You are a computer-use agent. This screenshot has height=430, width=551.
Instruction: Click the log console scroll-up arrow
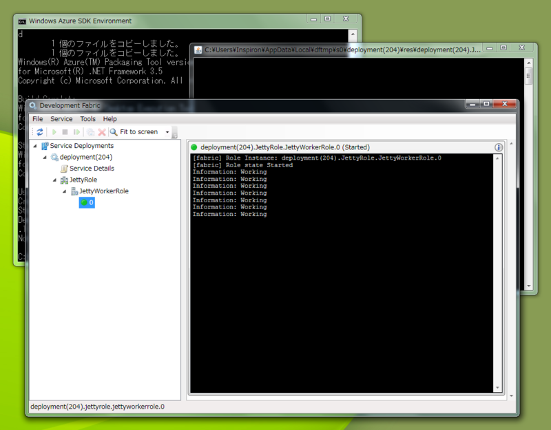(497, 158)
